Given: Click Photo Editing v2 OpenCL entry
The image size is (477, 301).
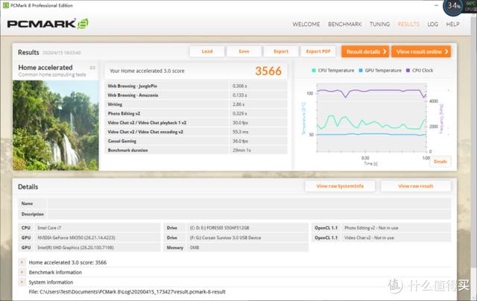Looking at the screenshot, I should click(371, 228).
